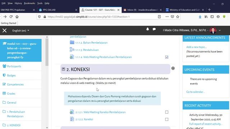
Task: Open the Library icon in toolbar
Action: point(206,17)
